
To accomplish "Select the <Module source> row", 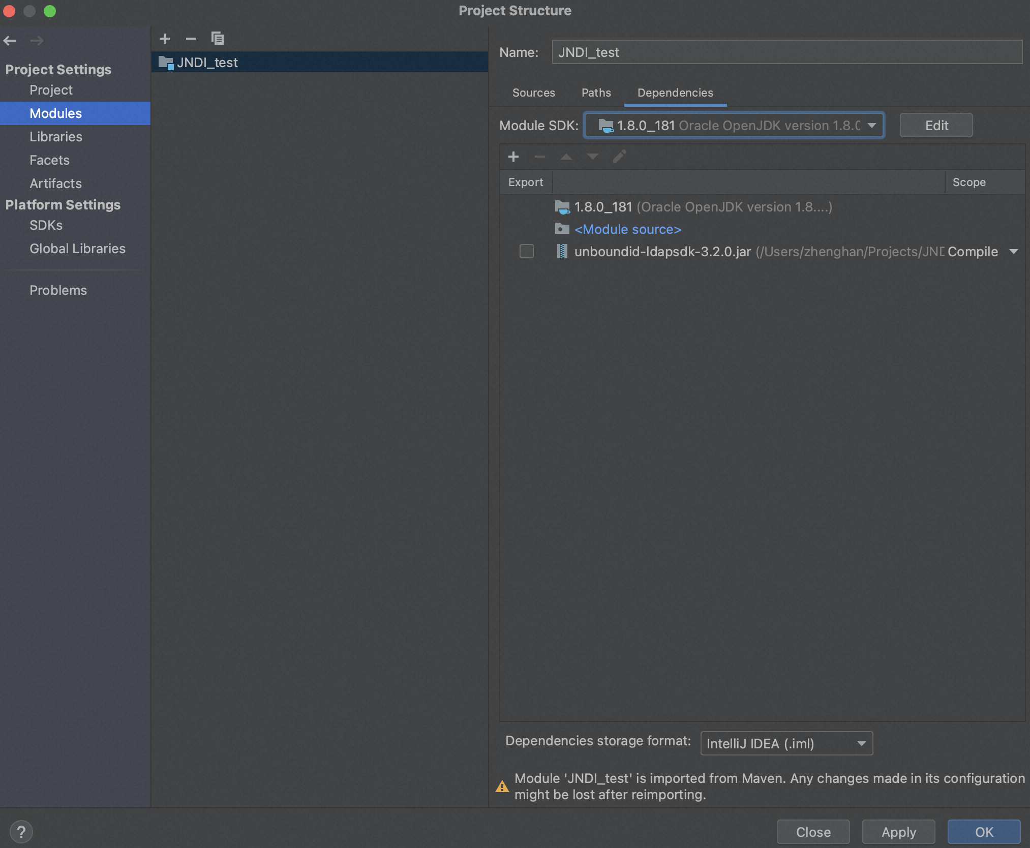I will (762, 229).
